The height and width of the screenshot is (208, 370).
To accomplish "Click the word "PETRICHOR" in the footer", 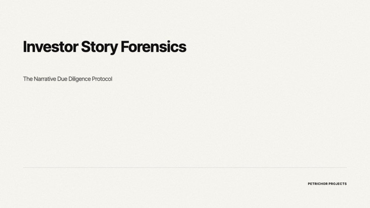I will [x=318, y=184].
